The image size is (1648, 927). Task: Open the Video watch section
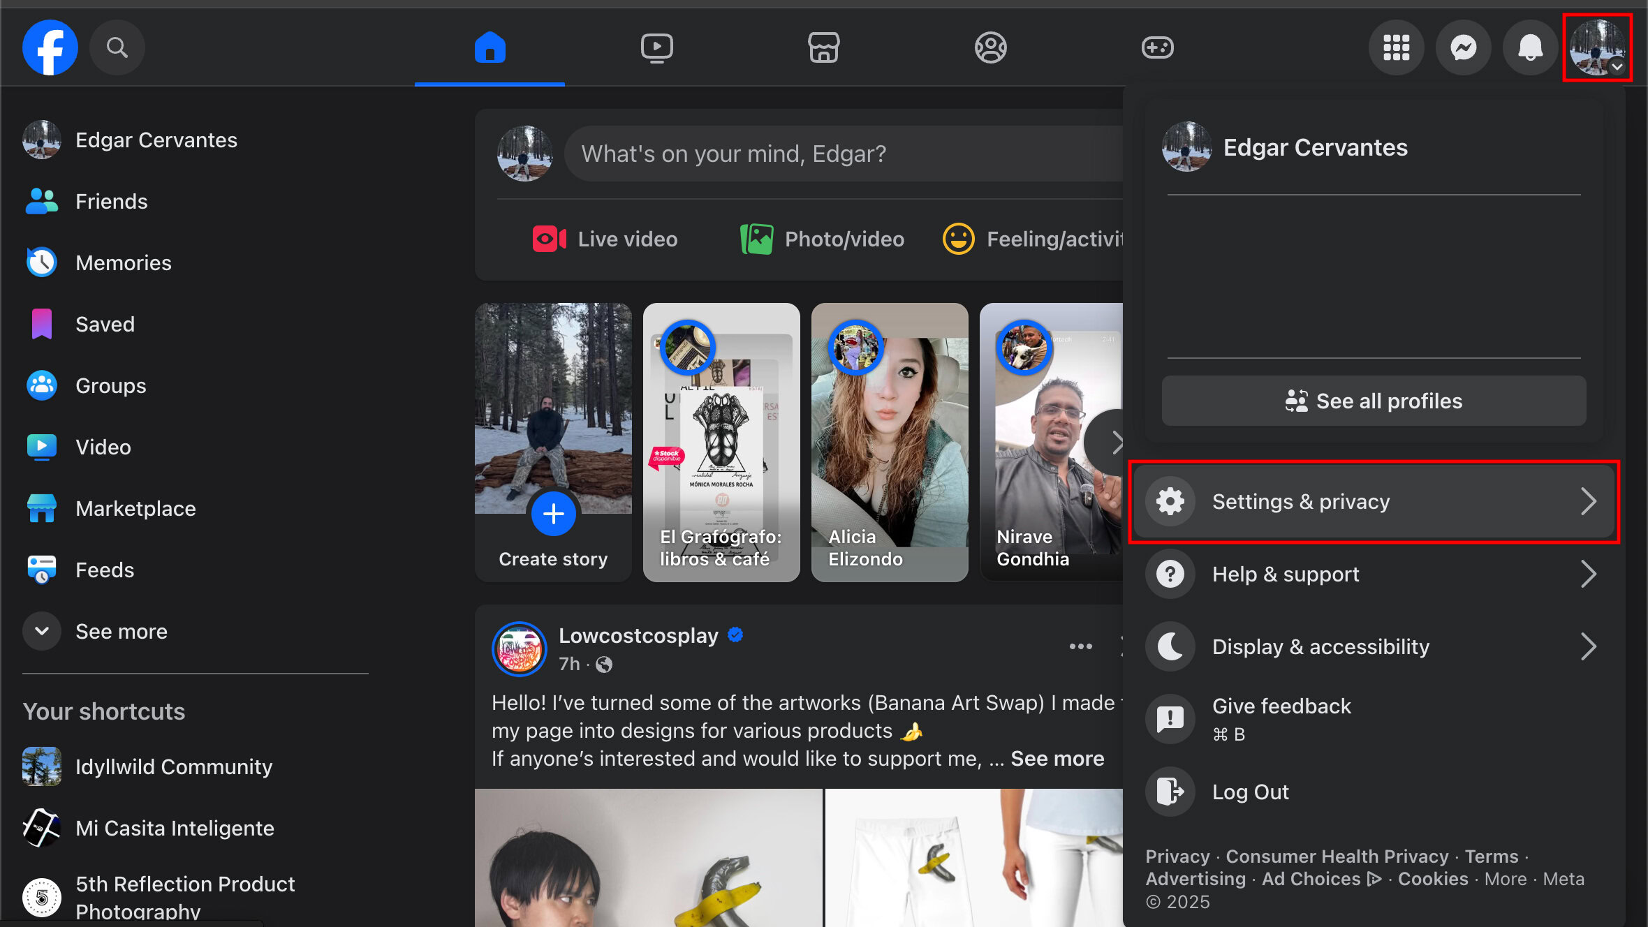[x=655, y=47]
